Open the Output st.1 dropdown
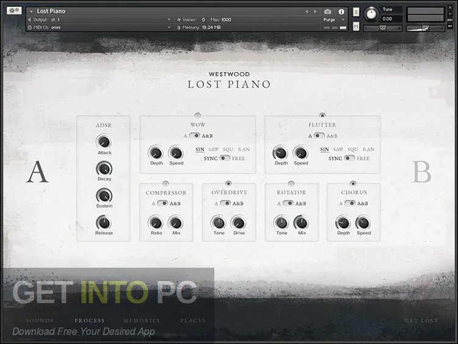Image resolution: width=458 pixels, height=344 pixels. (100, 20)
